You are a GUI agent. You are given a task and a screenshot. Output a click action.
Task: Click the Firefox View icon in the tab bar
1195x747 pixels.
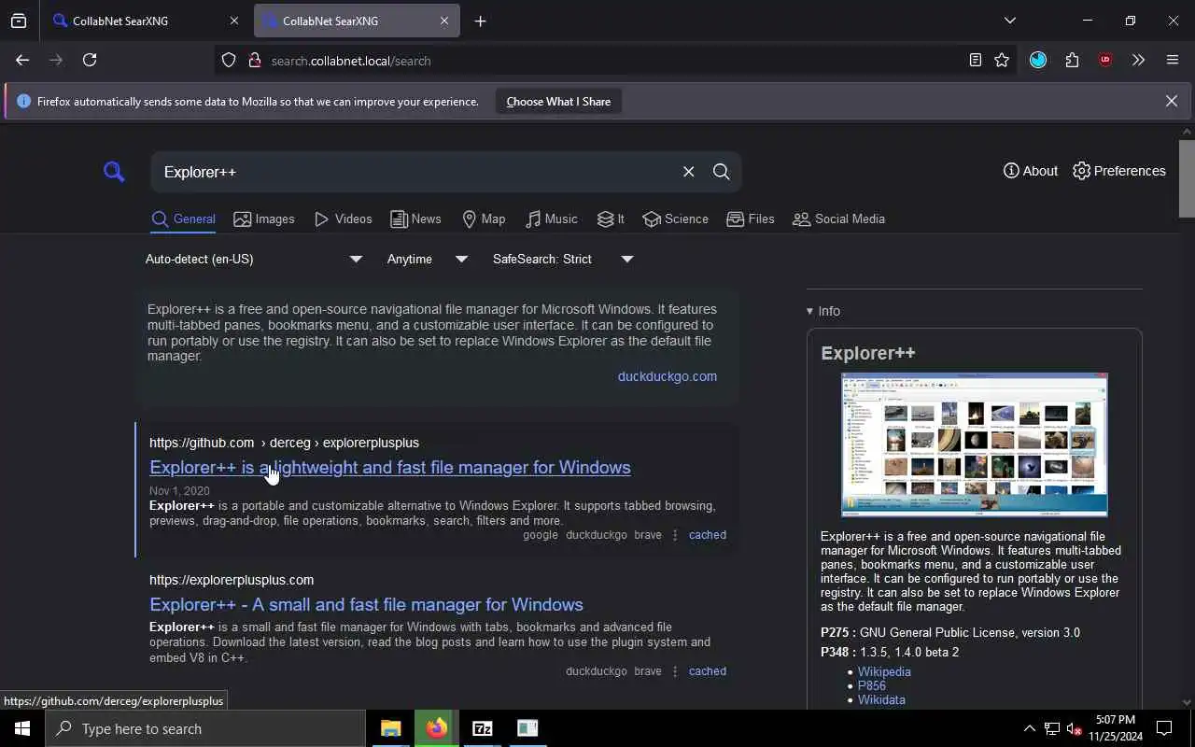19,21
